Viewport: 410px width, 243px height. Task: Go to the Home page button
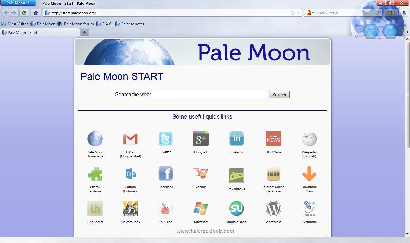point(36,13)
